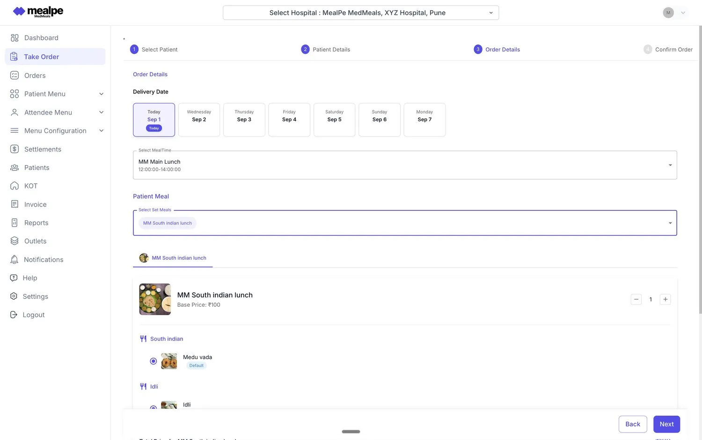The image size is (702, 440).
Task: Click the mealpe MedMeals logo
Action: click(x=38, y=12)
